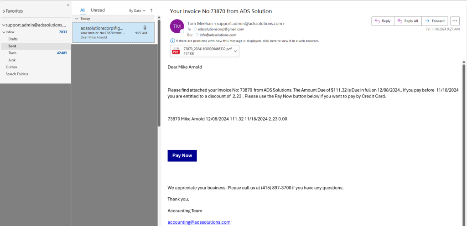Viewport: 467px width, 226px height.
Task: Collapse the Inbox folder arrow
Action: pos(4,32)
